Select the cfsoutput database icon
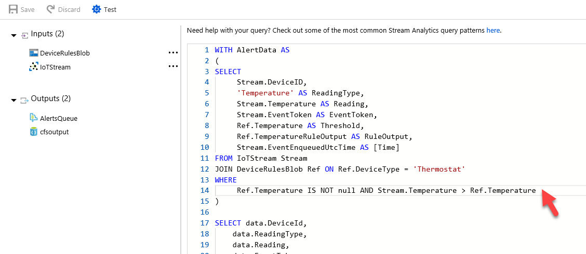Image resolution: width=586 pixels, height=254 pixels. 34,132
